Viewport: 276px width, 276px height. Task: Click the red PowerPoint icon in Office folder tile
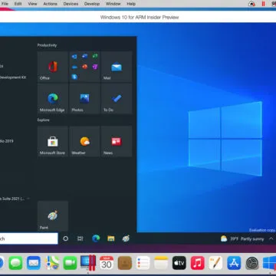[x=85, y=67]
